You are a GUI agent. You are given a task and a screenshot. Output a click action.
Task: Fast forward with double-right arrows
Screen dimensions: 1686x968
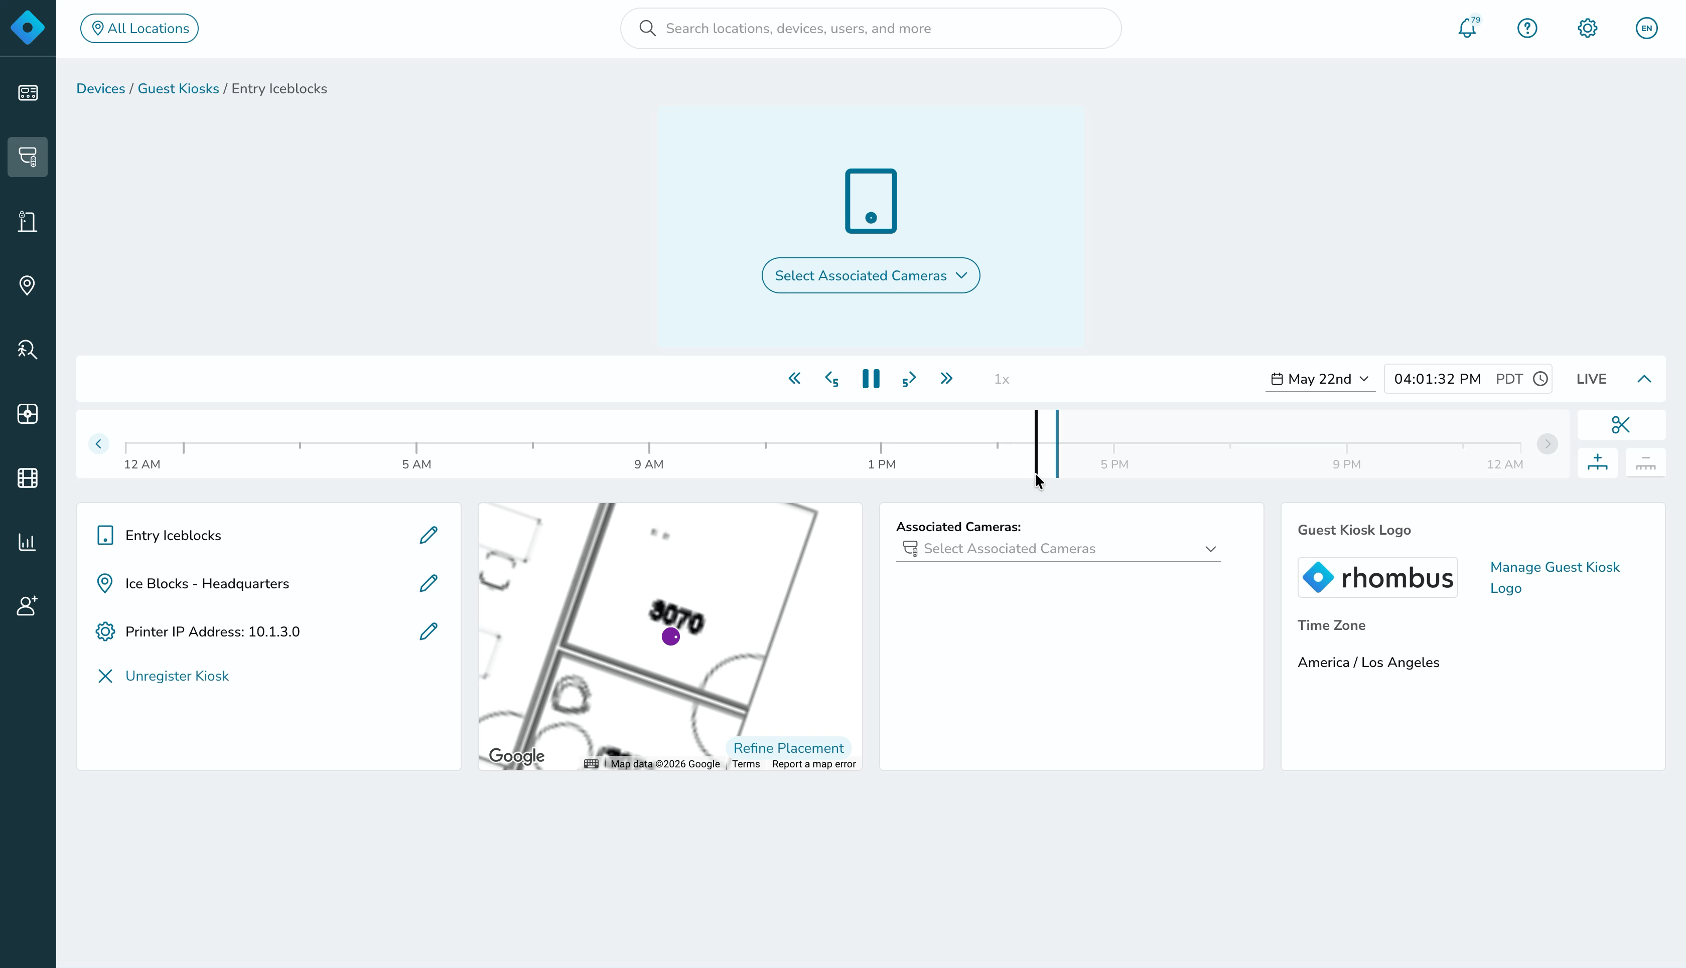point(946,379)
